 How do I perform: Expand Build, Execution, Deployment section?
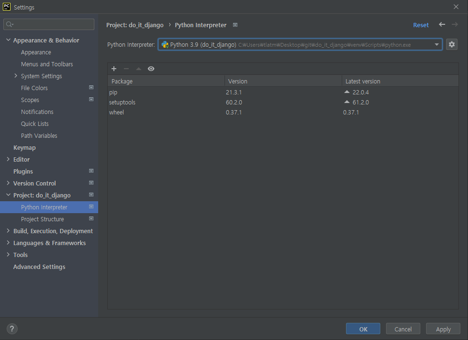(8, 231)
